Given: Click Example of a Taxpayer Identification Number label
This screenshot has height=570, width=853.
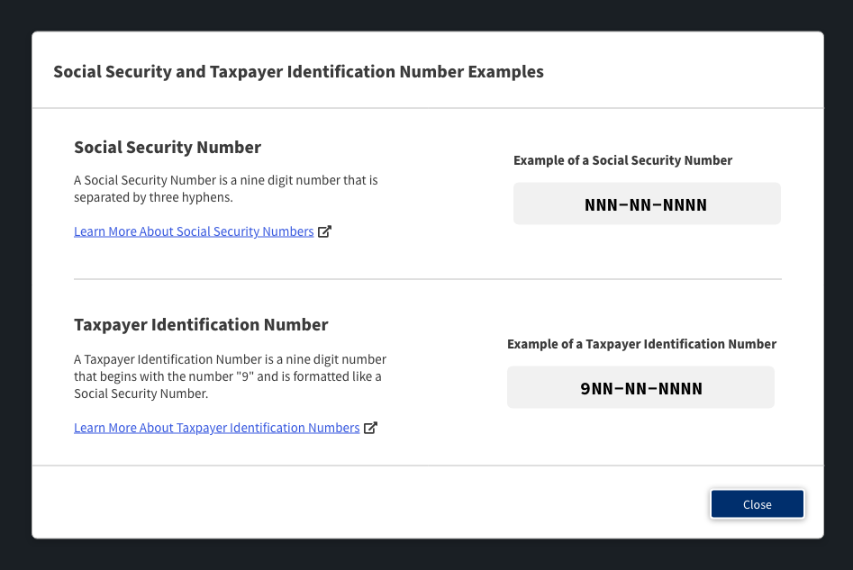Looking at the screenshot, I should click(x=641, y=344).
